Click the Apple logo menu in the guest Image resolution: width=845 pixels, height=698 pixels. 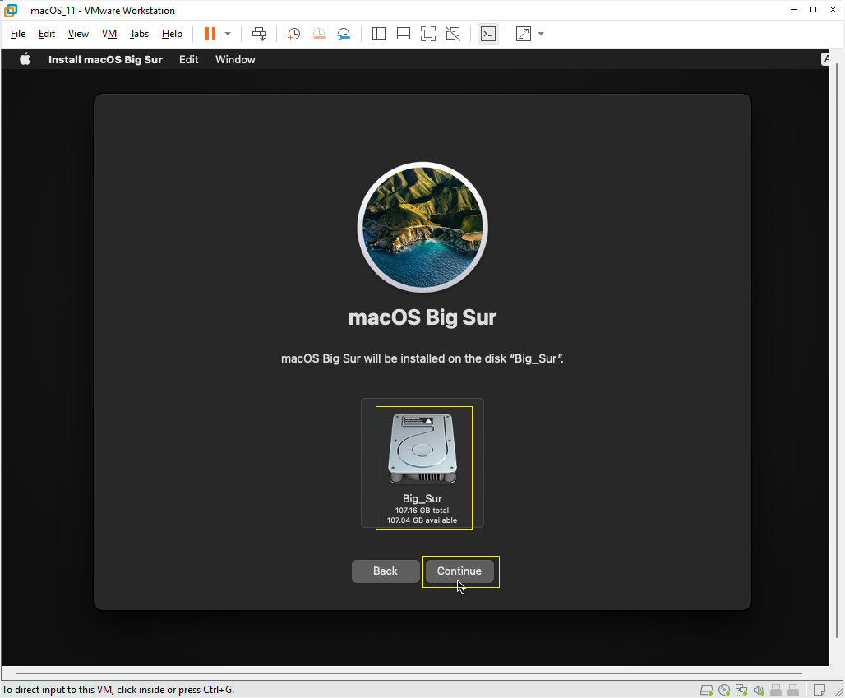click(x=25, y=59)
